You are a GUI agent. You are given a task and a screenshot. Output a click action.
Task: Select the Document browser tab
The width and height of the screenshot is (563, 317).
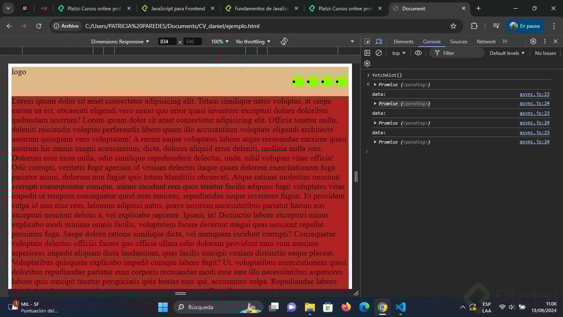[429, 8]
